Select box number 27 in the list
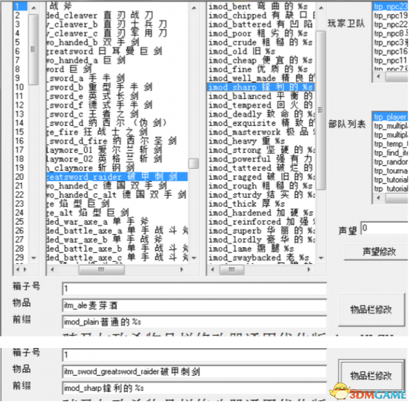 (x=20, y=240)
